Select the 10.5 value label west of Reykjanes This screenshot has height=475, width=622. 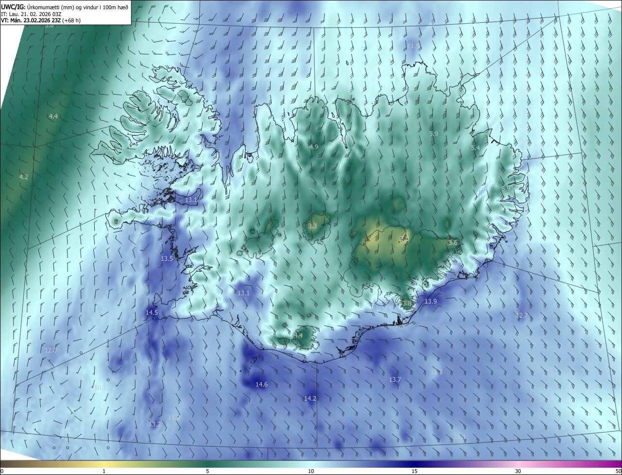[141, 287]
